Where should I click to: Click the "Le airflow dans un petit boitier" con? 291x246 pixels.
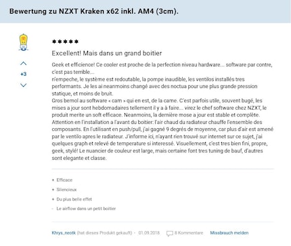pyautogui.click(x=86, y=209)
